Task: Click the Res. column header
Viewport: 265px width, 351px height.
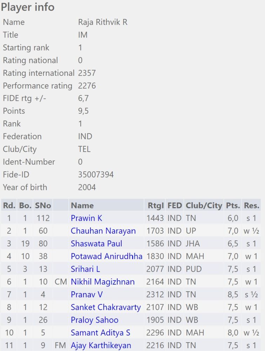Action: (252, 206)
